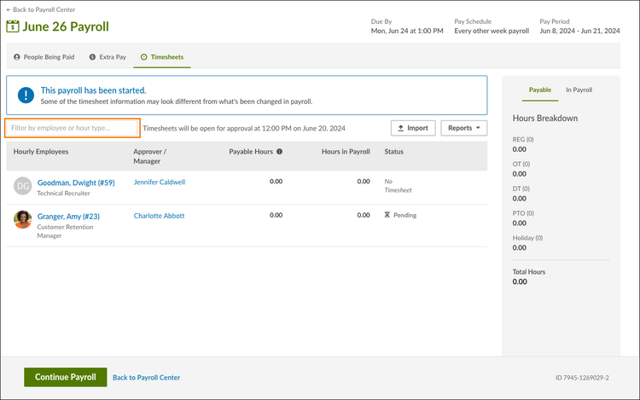Click Amy Granger's profile photo
This screenshot has width=640, height=400.
[x=23, y=219]
